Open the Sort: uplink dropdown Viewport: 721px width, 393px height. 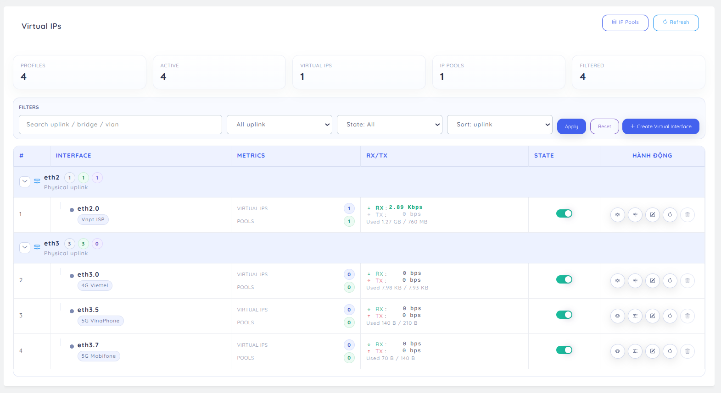pos(500,125)
